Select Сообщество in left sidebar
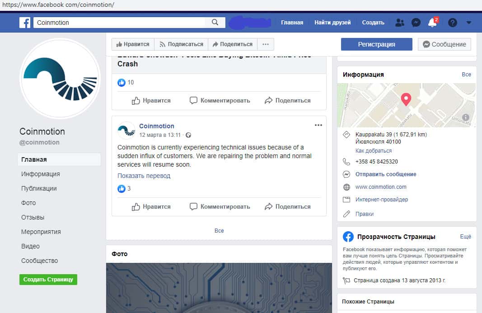 (39, 261)
